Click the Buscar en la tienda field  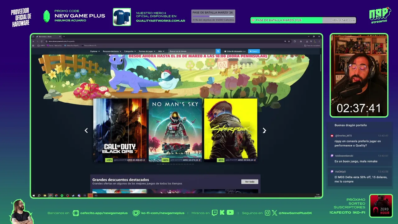click(x=192, y=51)
